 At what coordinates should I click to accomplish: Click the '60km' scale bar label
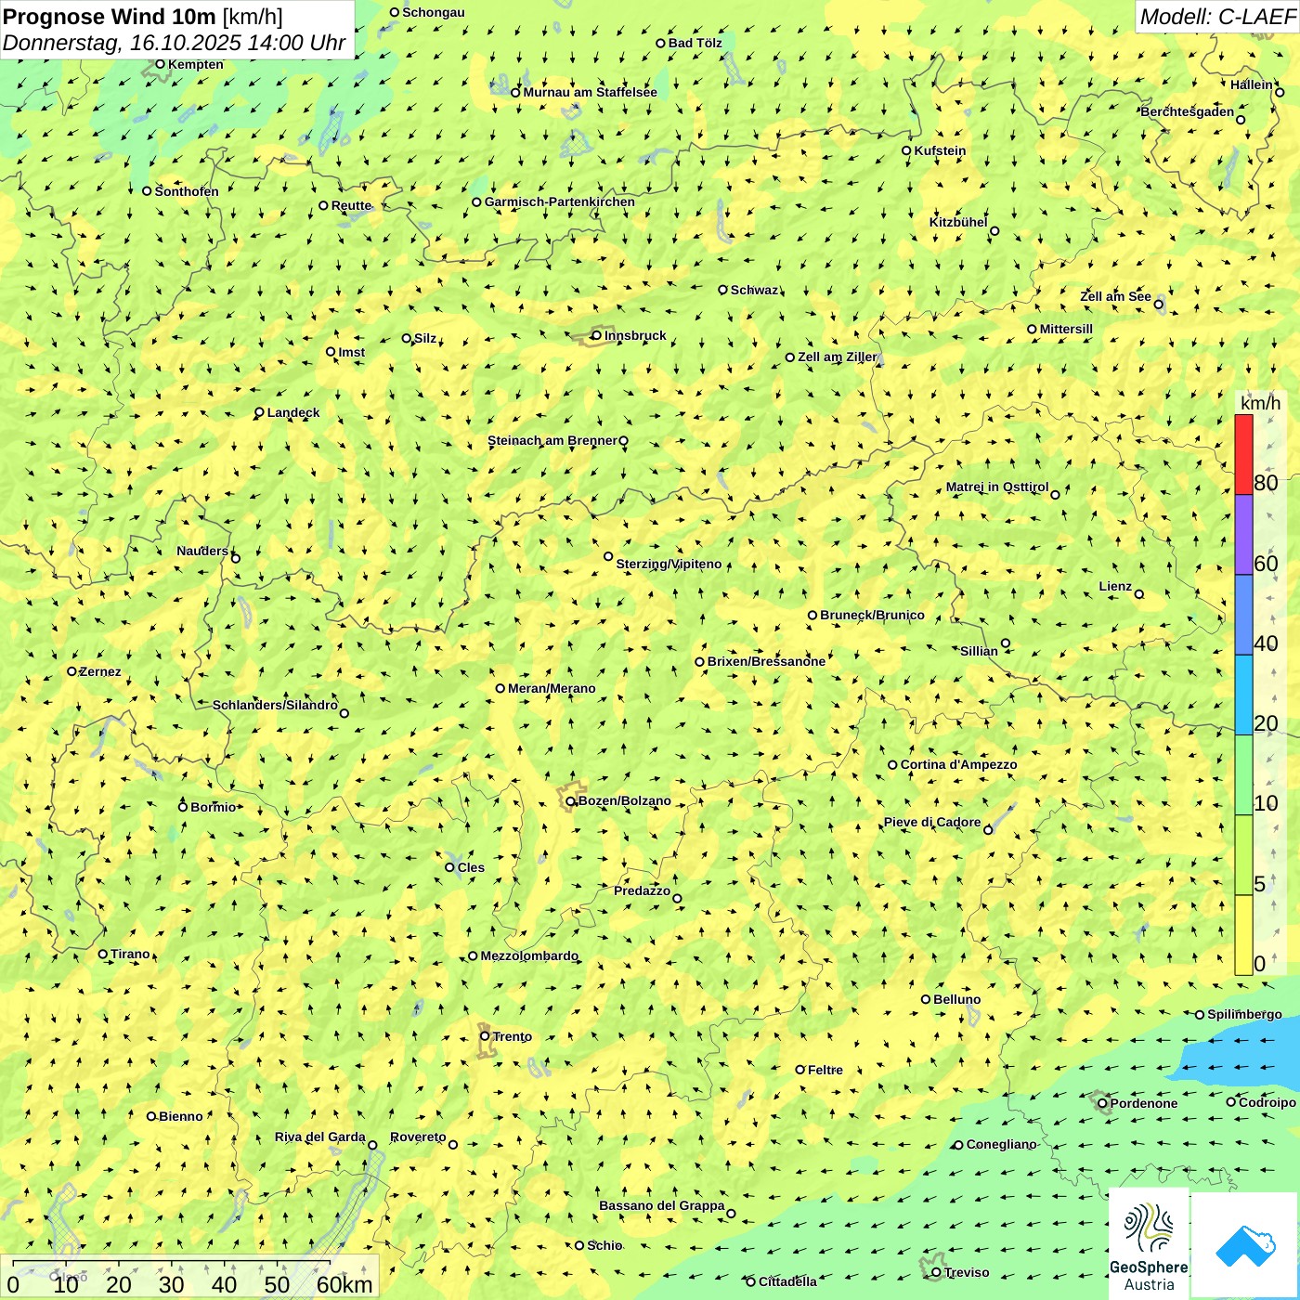click(344, 1284)
